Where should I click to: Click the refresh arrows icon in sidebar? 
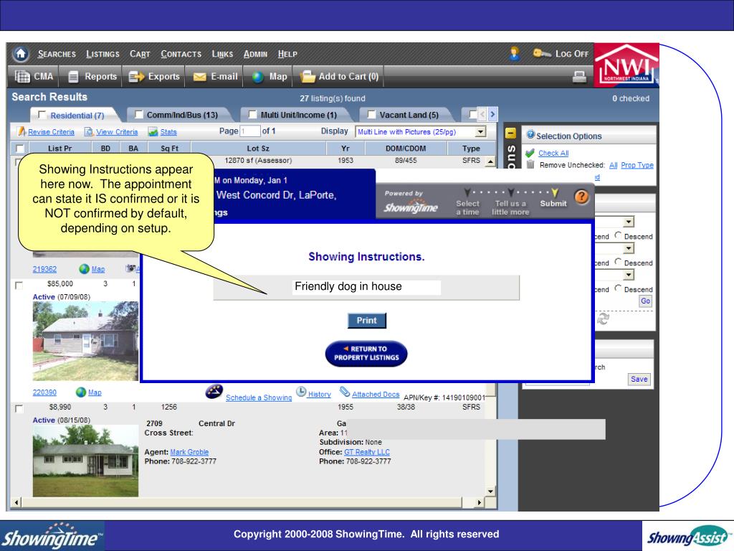(603, 319)
